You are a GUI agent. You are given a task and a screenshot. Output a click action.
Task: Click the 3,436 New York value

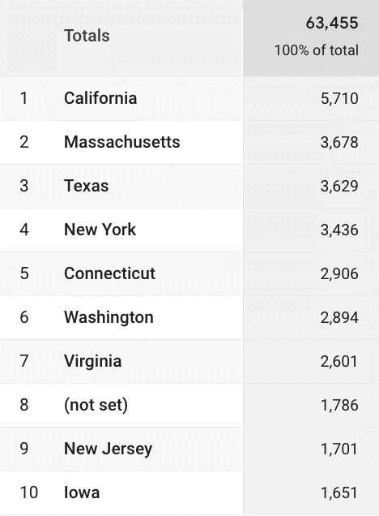point(339,230)
